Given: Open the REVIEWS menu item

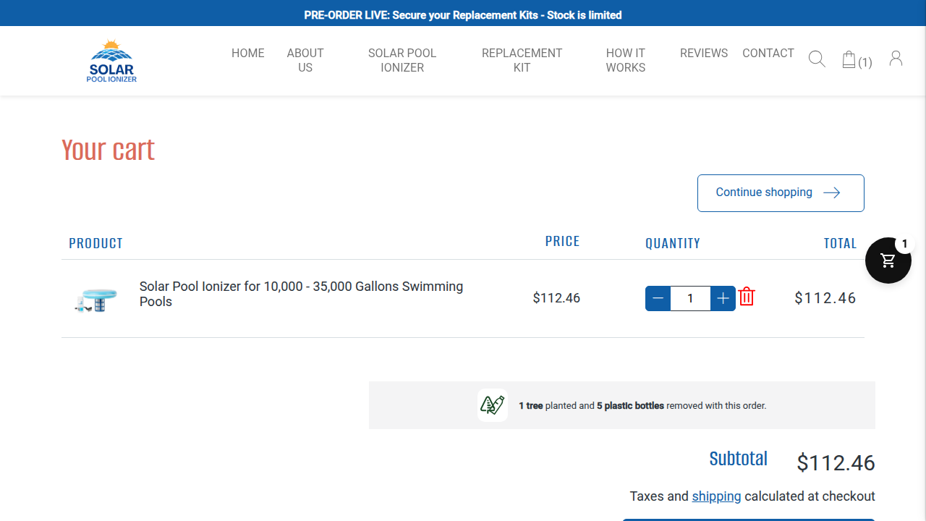Looking at the screenshot, I should point(704,53).
